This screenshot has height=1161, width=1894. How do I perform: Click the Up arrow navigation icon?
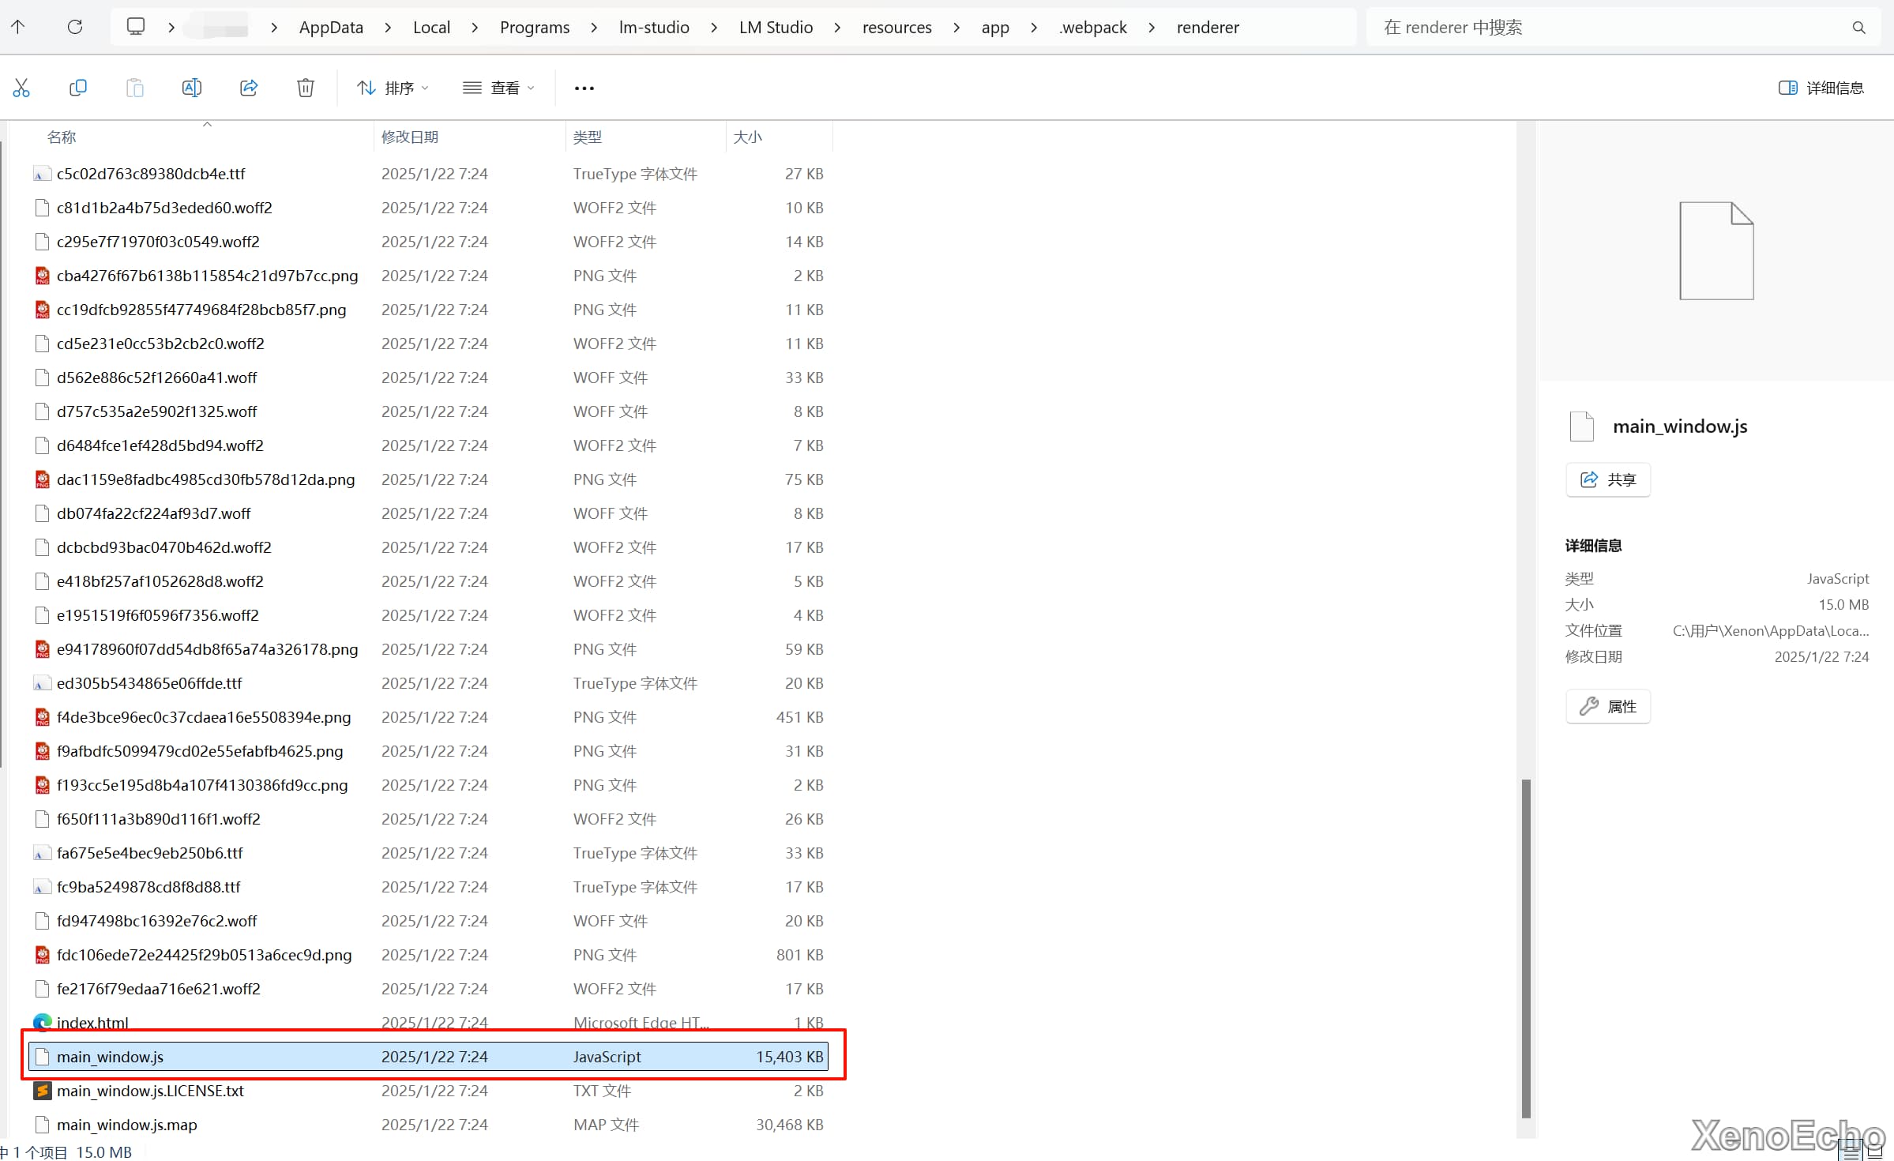[18, 27]
